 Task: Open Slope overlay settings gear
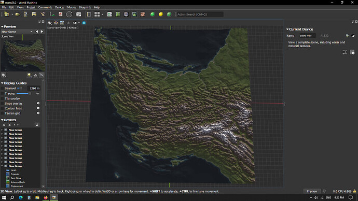pyautogui.click(x=38, y=103)
